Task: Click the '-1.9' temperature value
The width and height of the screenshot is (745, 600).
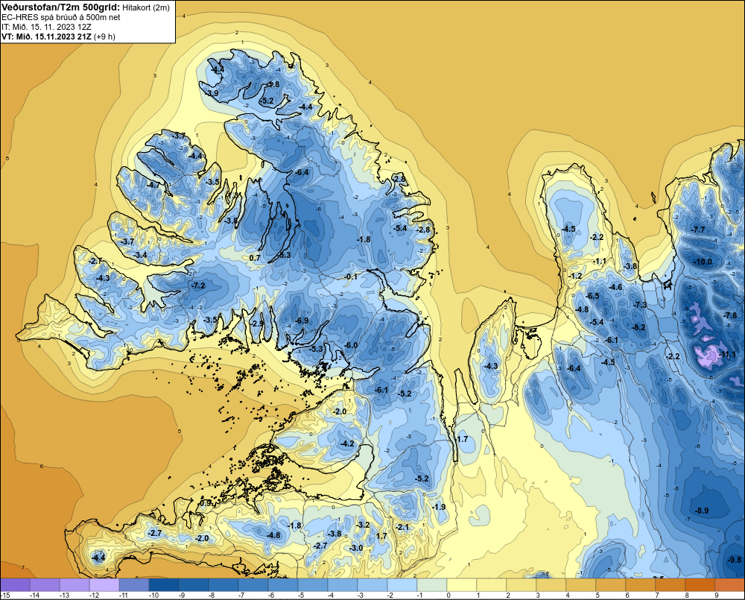Action: point(440,507)
